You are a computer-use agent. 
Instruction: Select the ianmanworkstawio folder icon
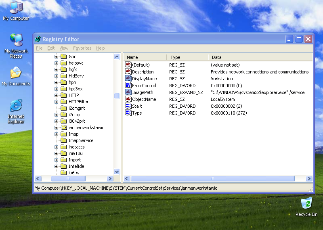click(x=63, y=128)
